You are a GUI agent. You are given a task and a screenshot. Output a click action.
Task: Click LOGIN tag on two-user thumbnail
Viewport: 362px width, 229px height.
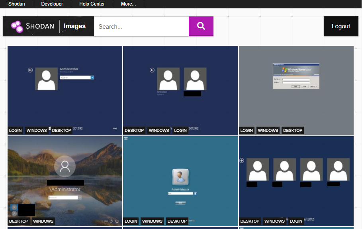pyautogui.click(x=180, y=130)
